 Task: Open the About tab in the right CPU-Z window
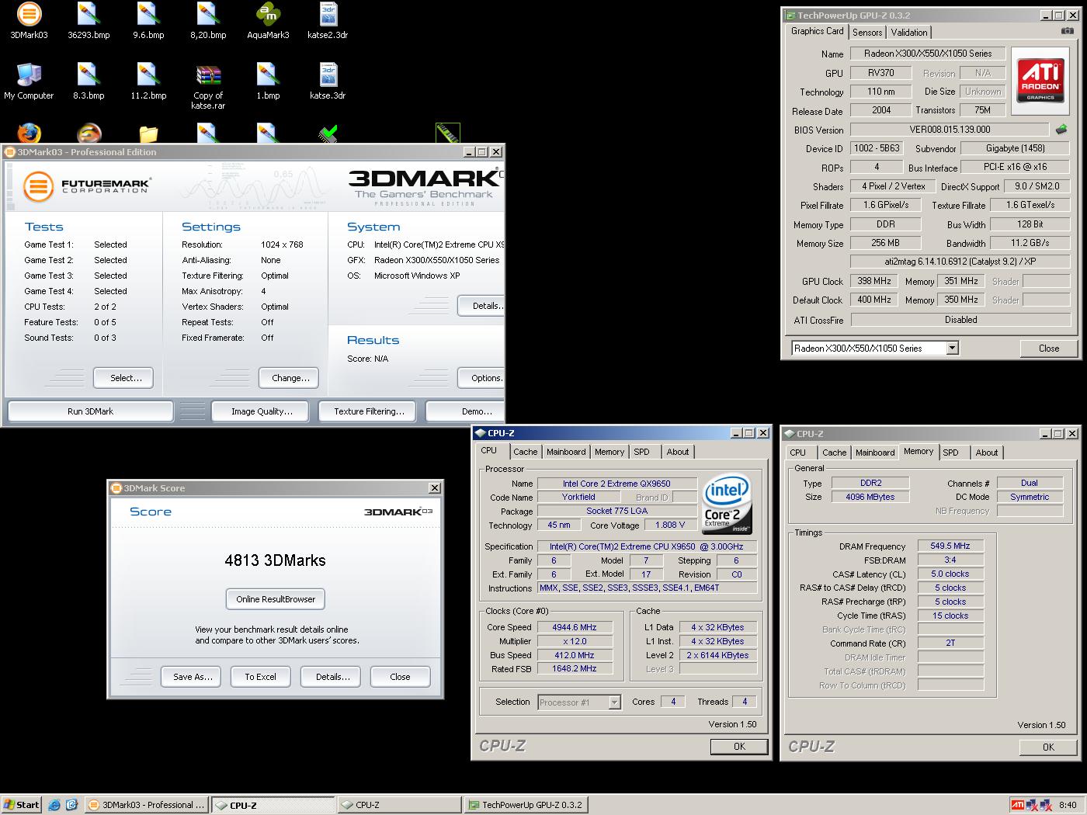987,453
